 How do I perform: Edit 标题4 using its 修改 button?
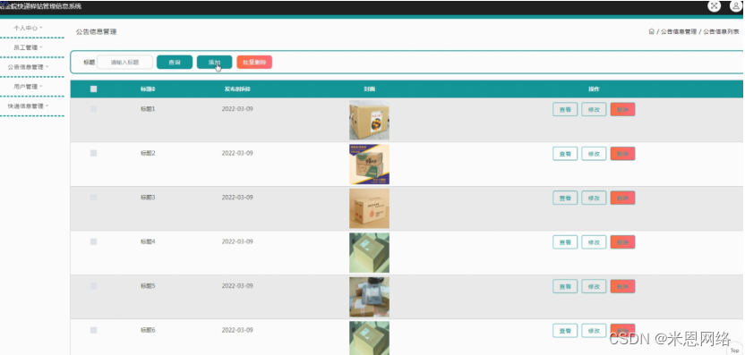point(594,242)
